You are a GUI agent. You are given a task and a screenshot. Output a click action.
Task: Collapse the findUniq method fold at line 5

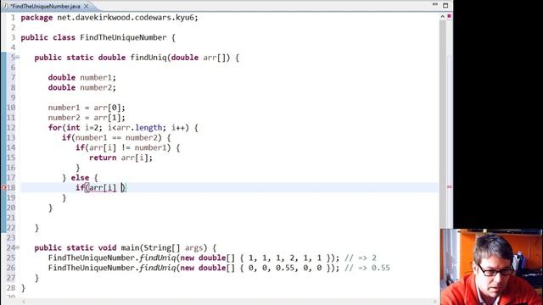pyautogui.click(x=18, y=58)
